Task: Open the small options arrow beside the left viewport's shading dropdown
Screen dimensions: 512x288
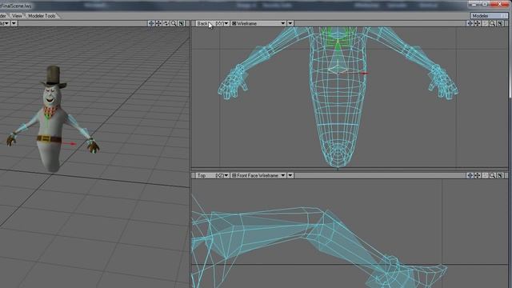Action: 14,23
